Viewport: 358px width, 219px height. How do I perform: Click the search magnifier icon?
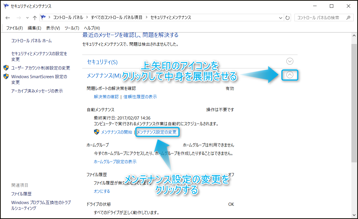tap(348, 18)
